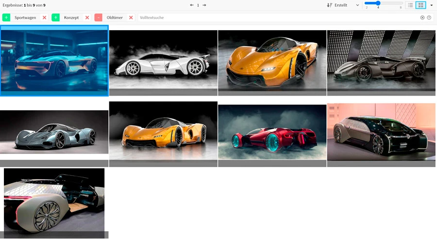The image size is (437, 239).
Task: Toggle the green plus on Konzept filter
Action: tap(56, 17)
